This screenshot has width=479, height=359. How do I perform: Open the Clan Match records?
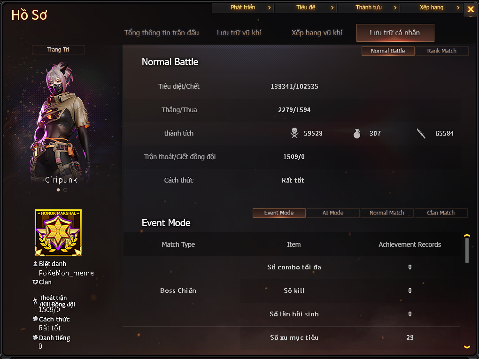click(441, 213)
